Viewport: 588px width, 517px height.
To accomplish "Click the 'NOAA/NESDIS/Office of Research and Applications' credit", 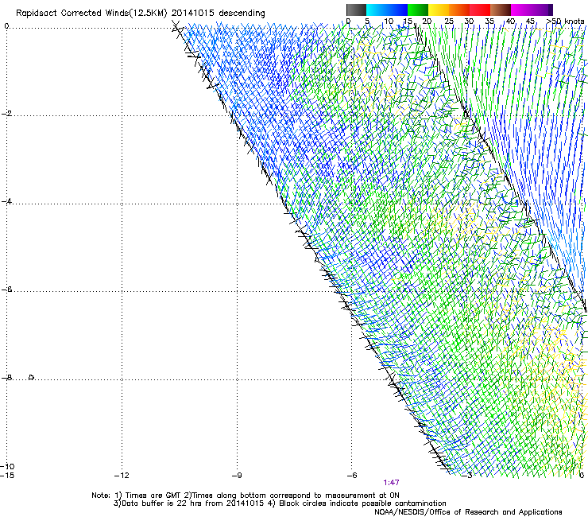I will (468, 512).
